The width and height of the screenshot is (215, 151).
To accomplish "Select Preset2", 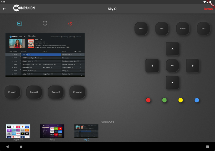I will tap(34, 92).
